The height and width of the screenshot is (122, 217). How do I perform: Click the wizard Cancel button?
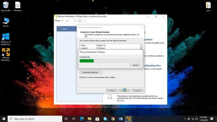(137, 90)
